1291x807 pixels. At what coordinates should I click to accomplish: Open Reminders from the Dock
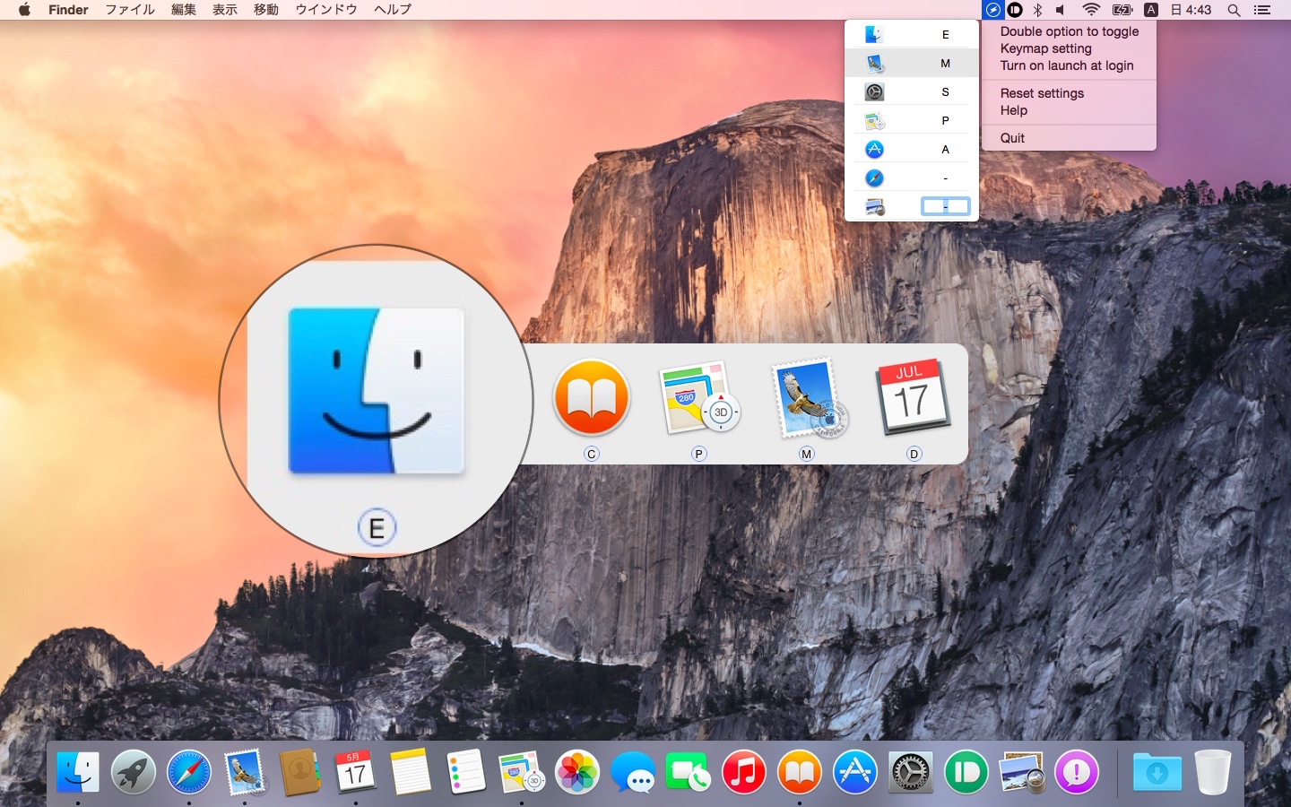click(x=466, y=772)
